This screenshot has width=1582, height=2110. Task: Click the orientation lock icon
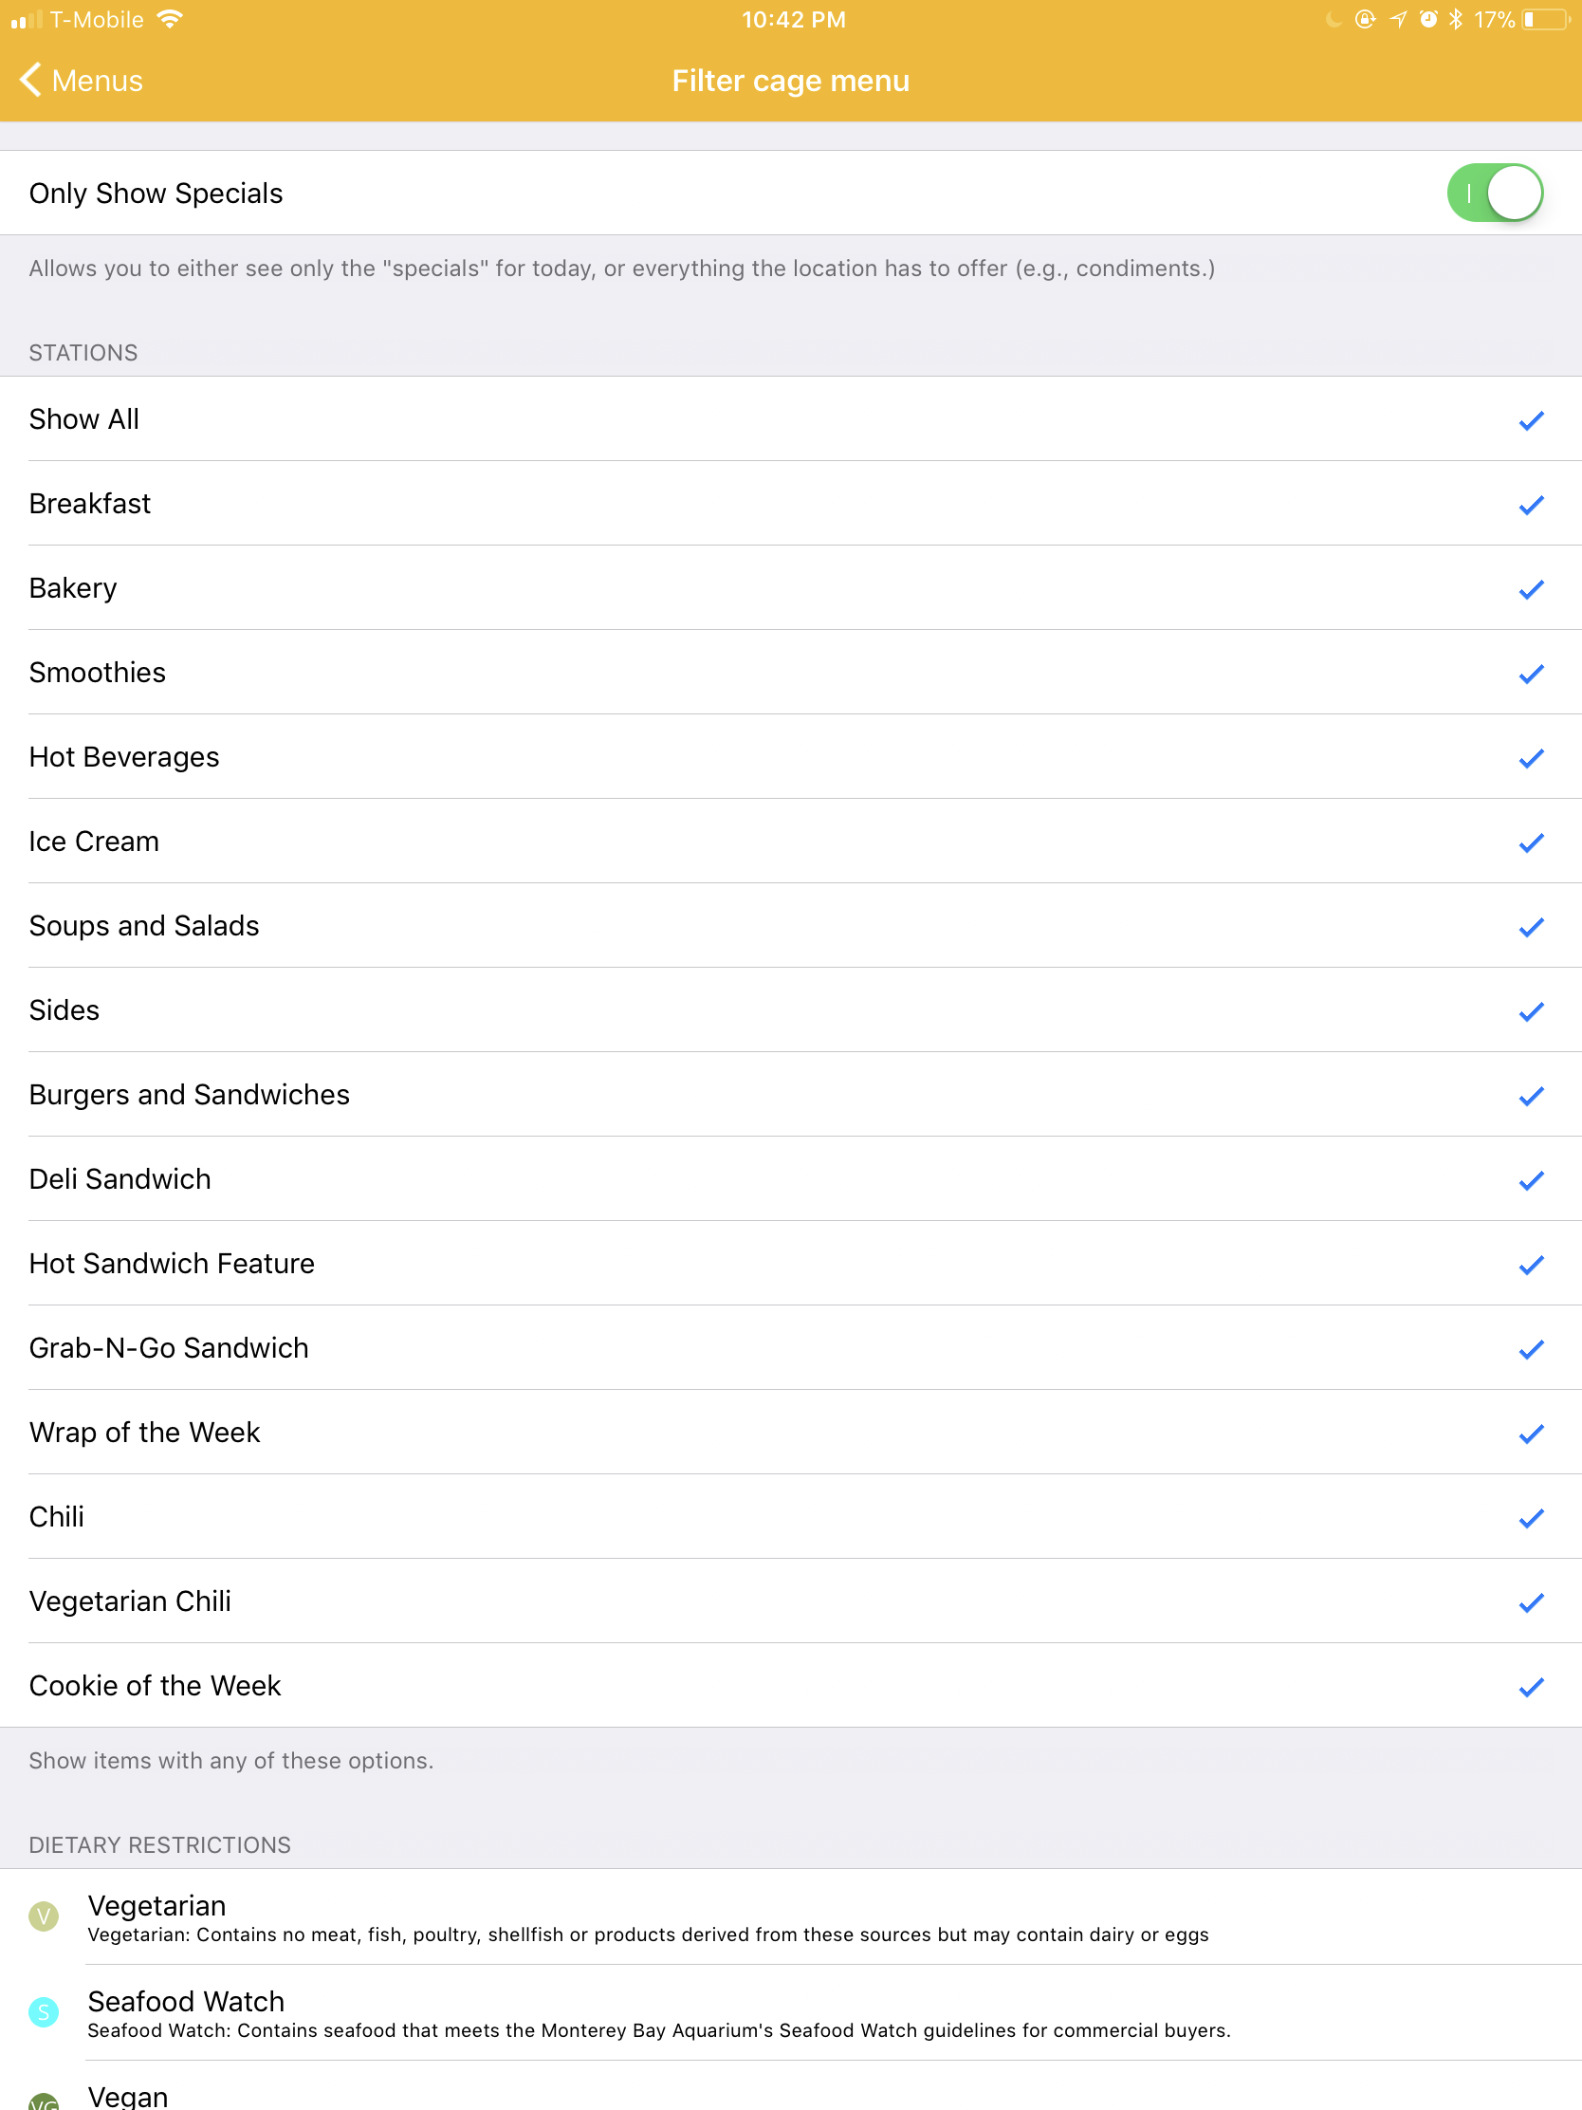coord(1366,19)
